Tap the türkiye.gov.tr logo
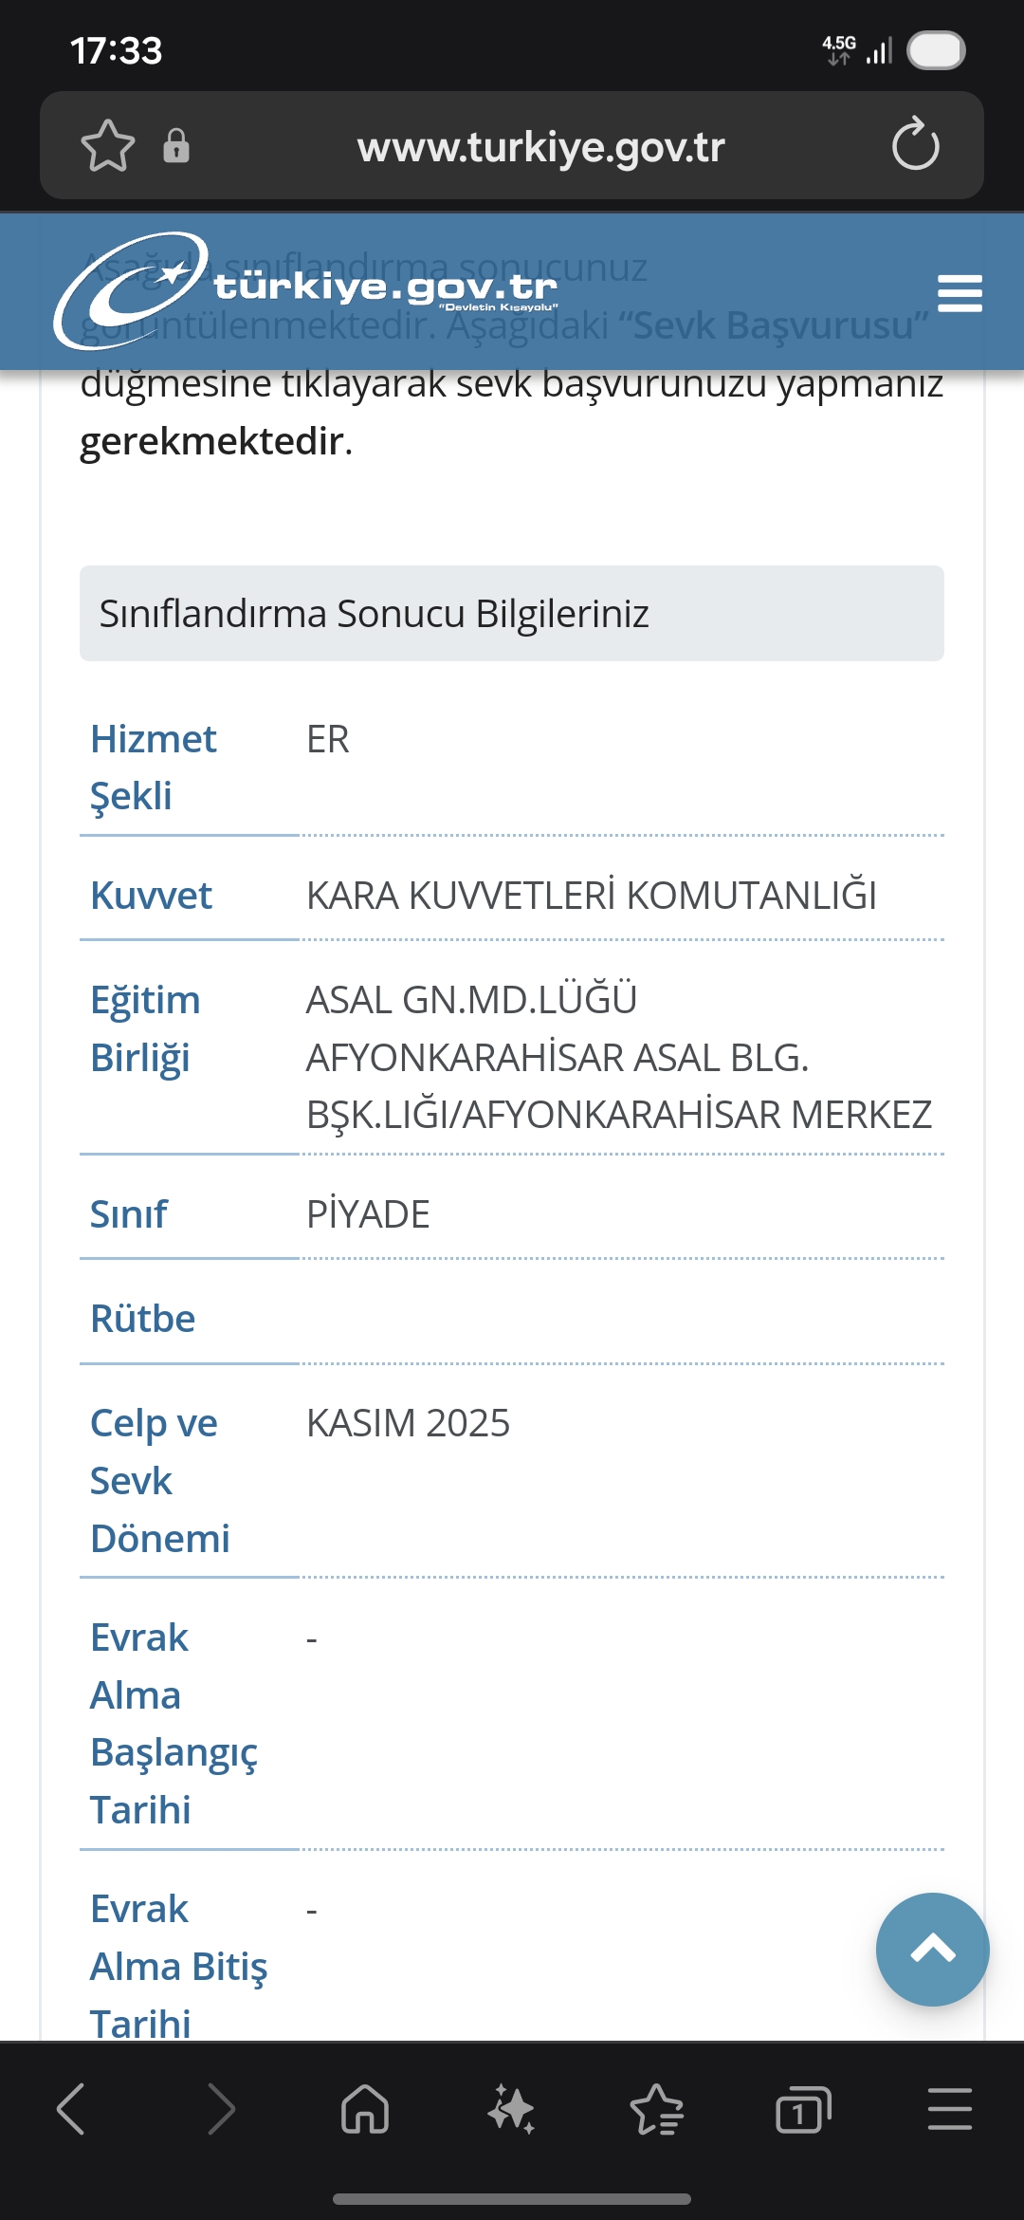The image size is (1024, 2220). point(305,290)
